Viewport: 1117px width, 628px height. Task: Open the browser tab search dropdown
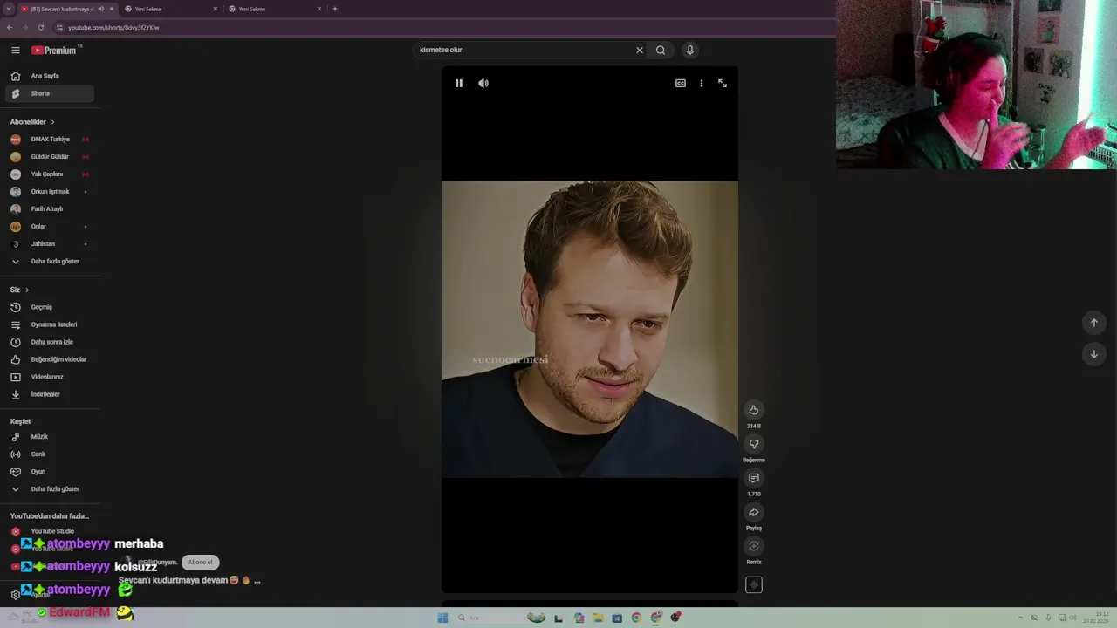point(9,9)
